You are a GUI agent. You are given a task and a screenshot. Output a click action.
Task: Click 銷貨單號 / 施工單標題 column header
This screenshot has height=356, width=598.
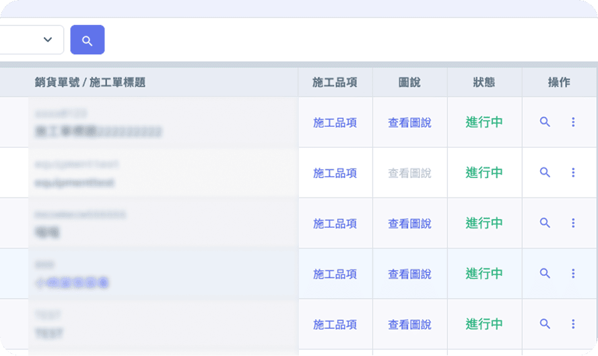90,82
